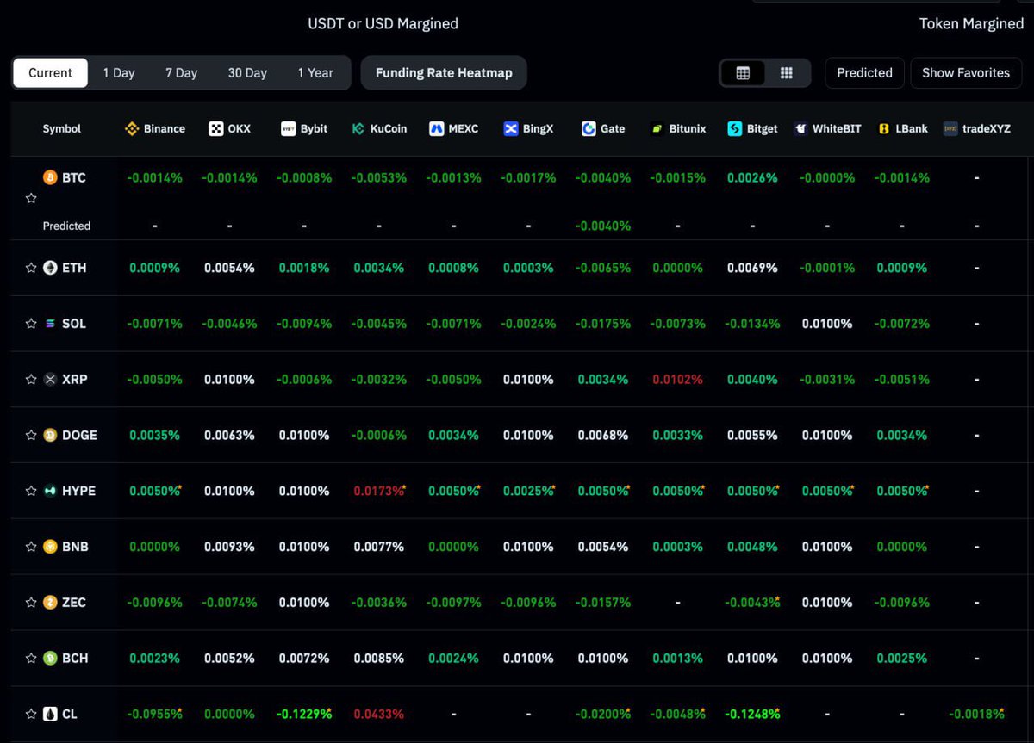Image resolution: width=1034 pixels, height=743 pixels.
Task: Click the LBank exchange logo
Action: 883,129
